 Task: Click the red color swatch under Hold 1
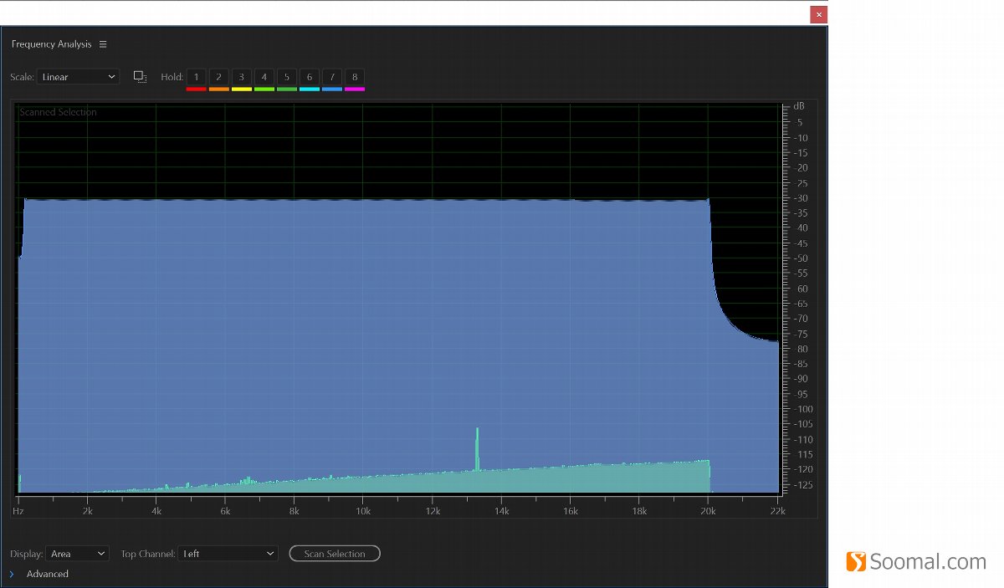point(196,88)
